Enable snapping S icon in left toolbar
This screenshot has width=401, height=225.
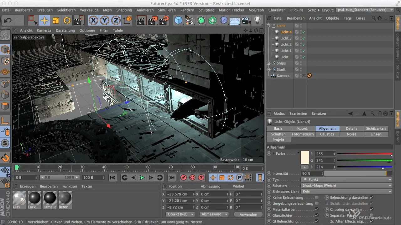5,143
